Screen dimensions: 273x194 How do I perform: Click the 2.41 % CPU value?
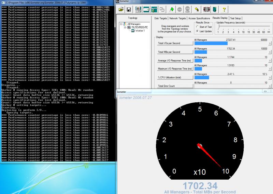click(231, 74)
